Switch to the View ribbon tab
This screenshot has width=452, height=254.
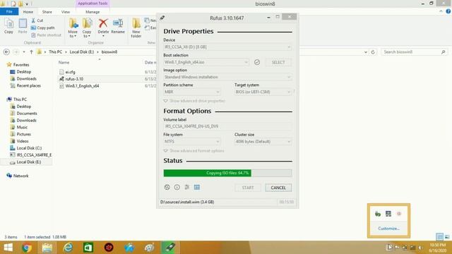tap(66, 12)
